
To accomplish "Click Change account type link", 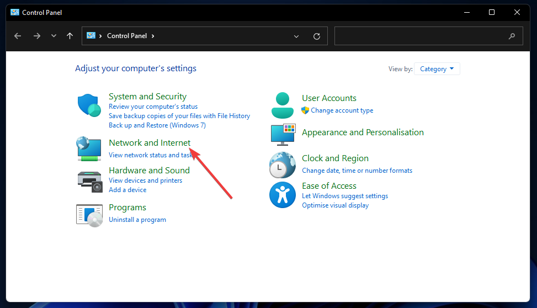I will [x=342, y=110].
